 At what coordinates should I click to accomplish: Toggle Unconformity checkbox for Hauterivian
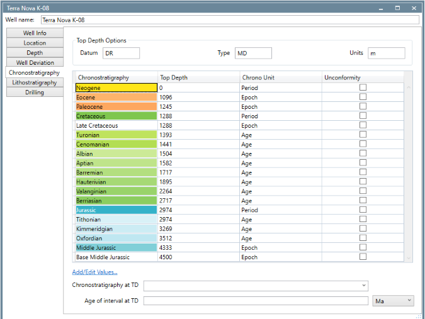(x=363, y=181)
